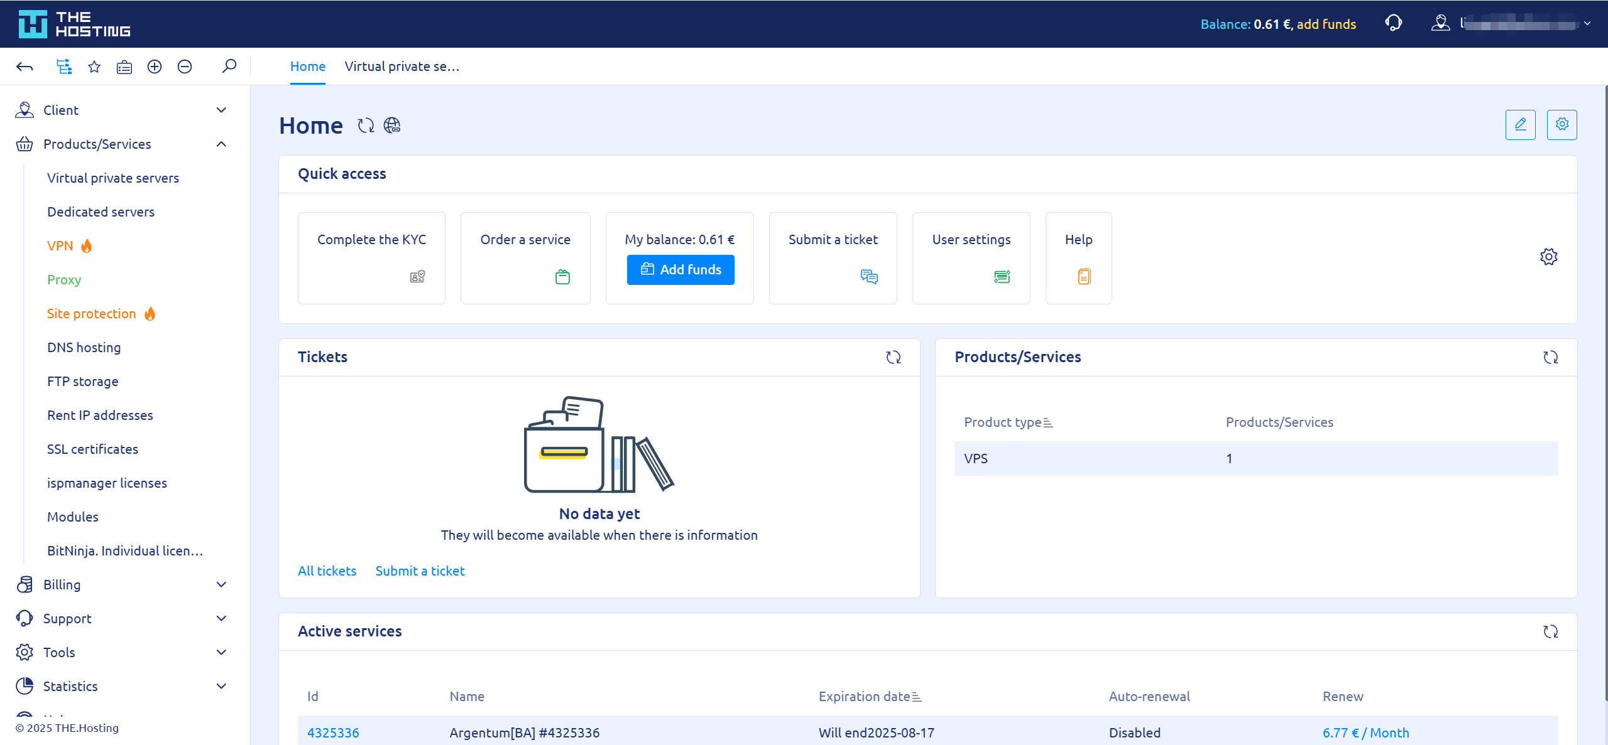Open DNS hosting in sidebar
Image resolution: width=1608 pixels, height=745 pixels.
tap(84, 348)
